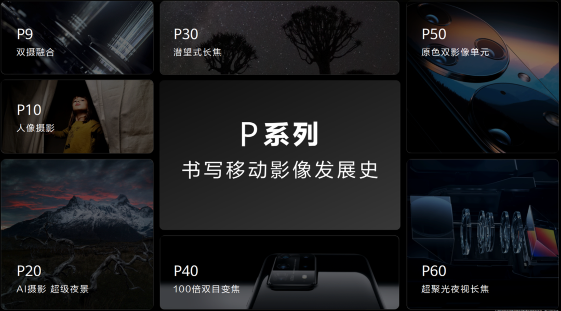The height and width of the screenshot is (311, 561).
Task: Select the P50 原色双影像单元 tile
Action: pyautogui.click(x=482, y=77)
